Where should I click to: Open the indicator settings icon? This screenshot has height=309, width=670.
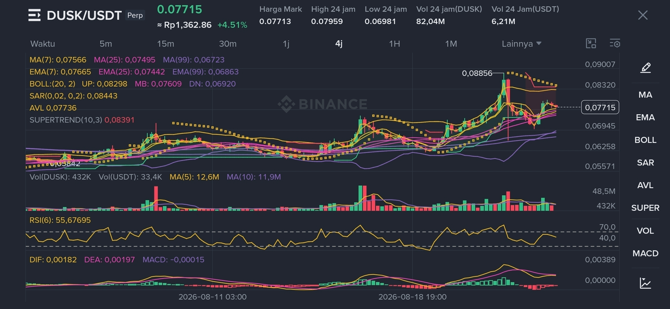tap(615, 44)
